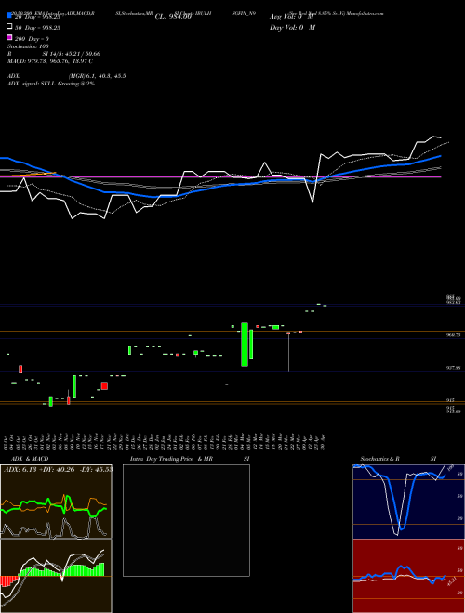Select the '50 Day - 958.23' legend text
This screenshot has width=465, height=613.
click(37, 28)
